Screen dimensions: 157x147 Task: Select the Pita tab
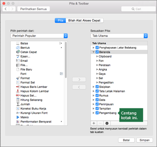coord(60,21)
